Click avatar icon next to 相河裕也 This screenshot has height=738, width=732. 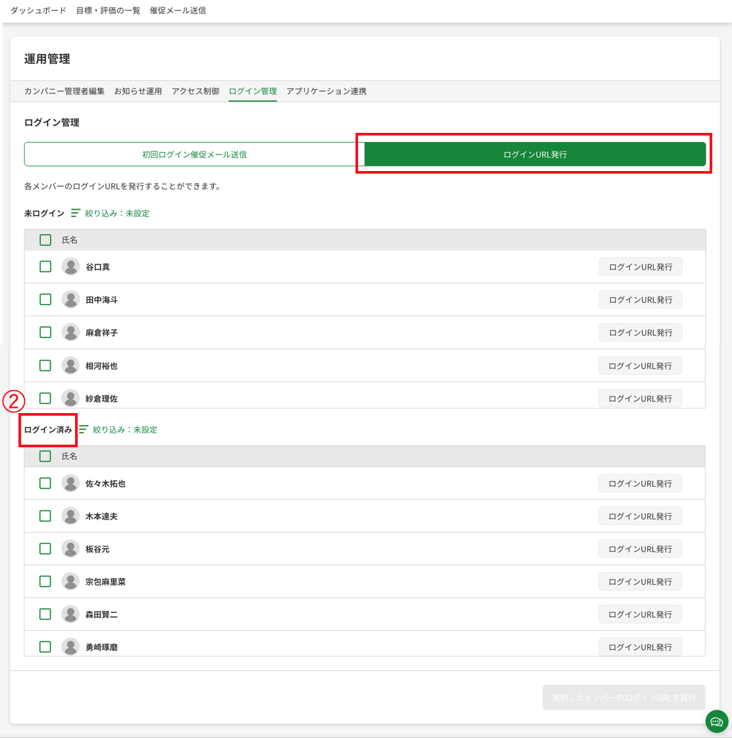tap(70, 366)
